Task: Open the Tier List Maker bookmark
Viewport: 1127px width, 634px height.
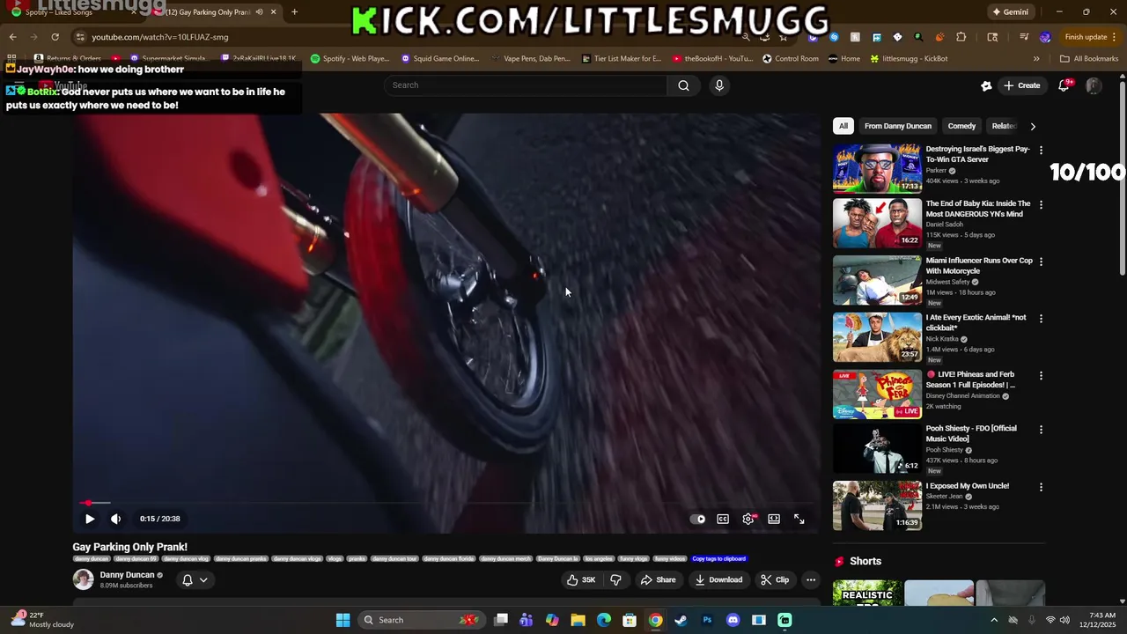Action: [622, 59]
